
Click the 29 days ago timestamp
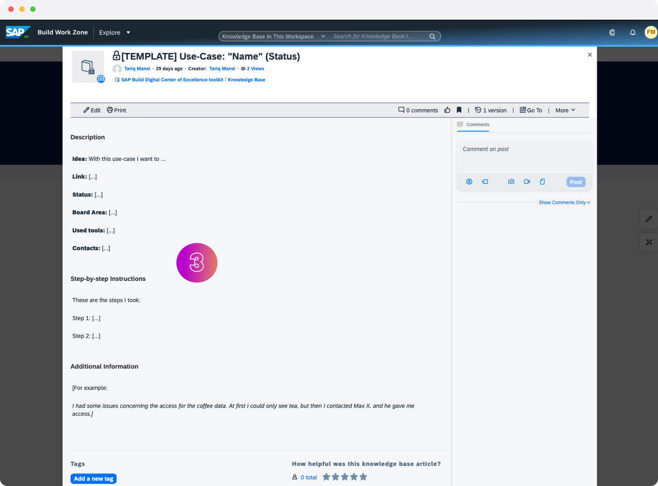point(169,69)
